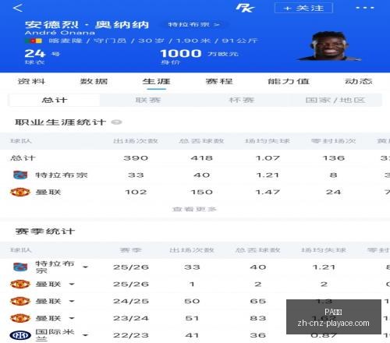Switch to the 资料 tab
390x343 pixels.
click(x=31, y=81)
